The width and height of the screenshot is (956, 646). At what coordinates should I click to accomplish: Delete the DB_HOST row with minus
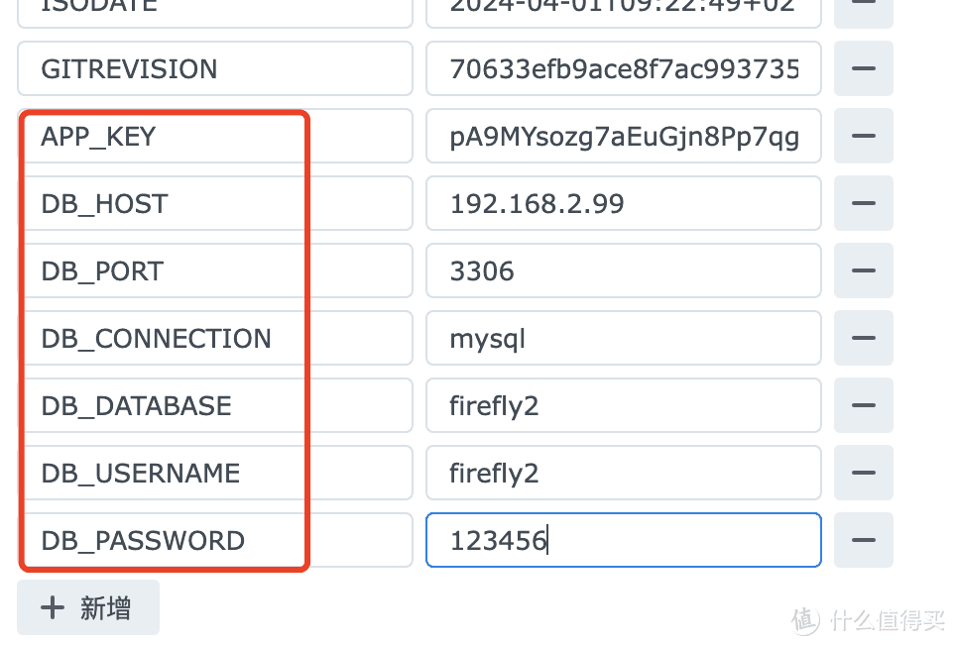(863, 204)
